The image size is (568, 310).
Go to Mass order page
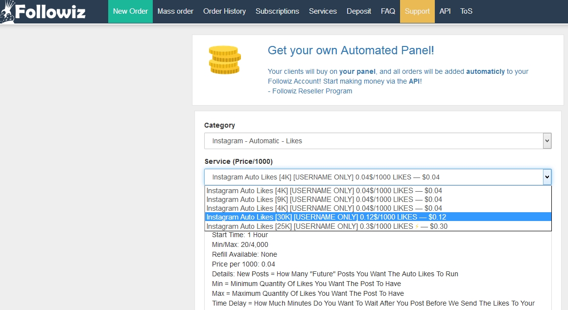click(x=175, y=11)
